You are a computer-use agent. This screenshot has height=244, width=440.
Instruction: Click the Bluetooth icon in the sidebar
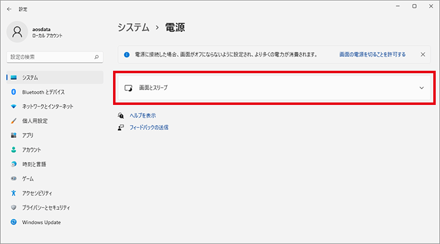tap(13, 92)
